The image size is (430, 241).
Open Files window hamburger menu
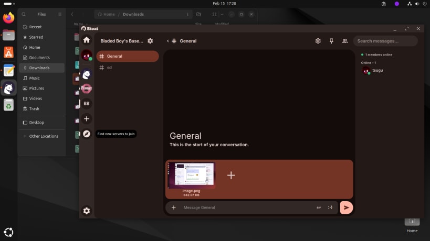tap(60, 14)
